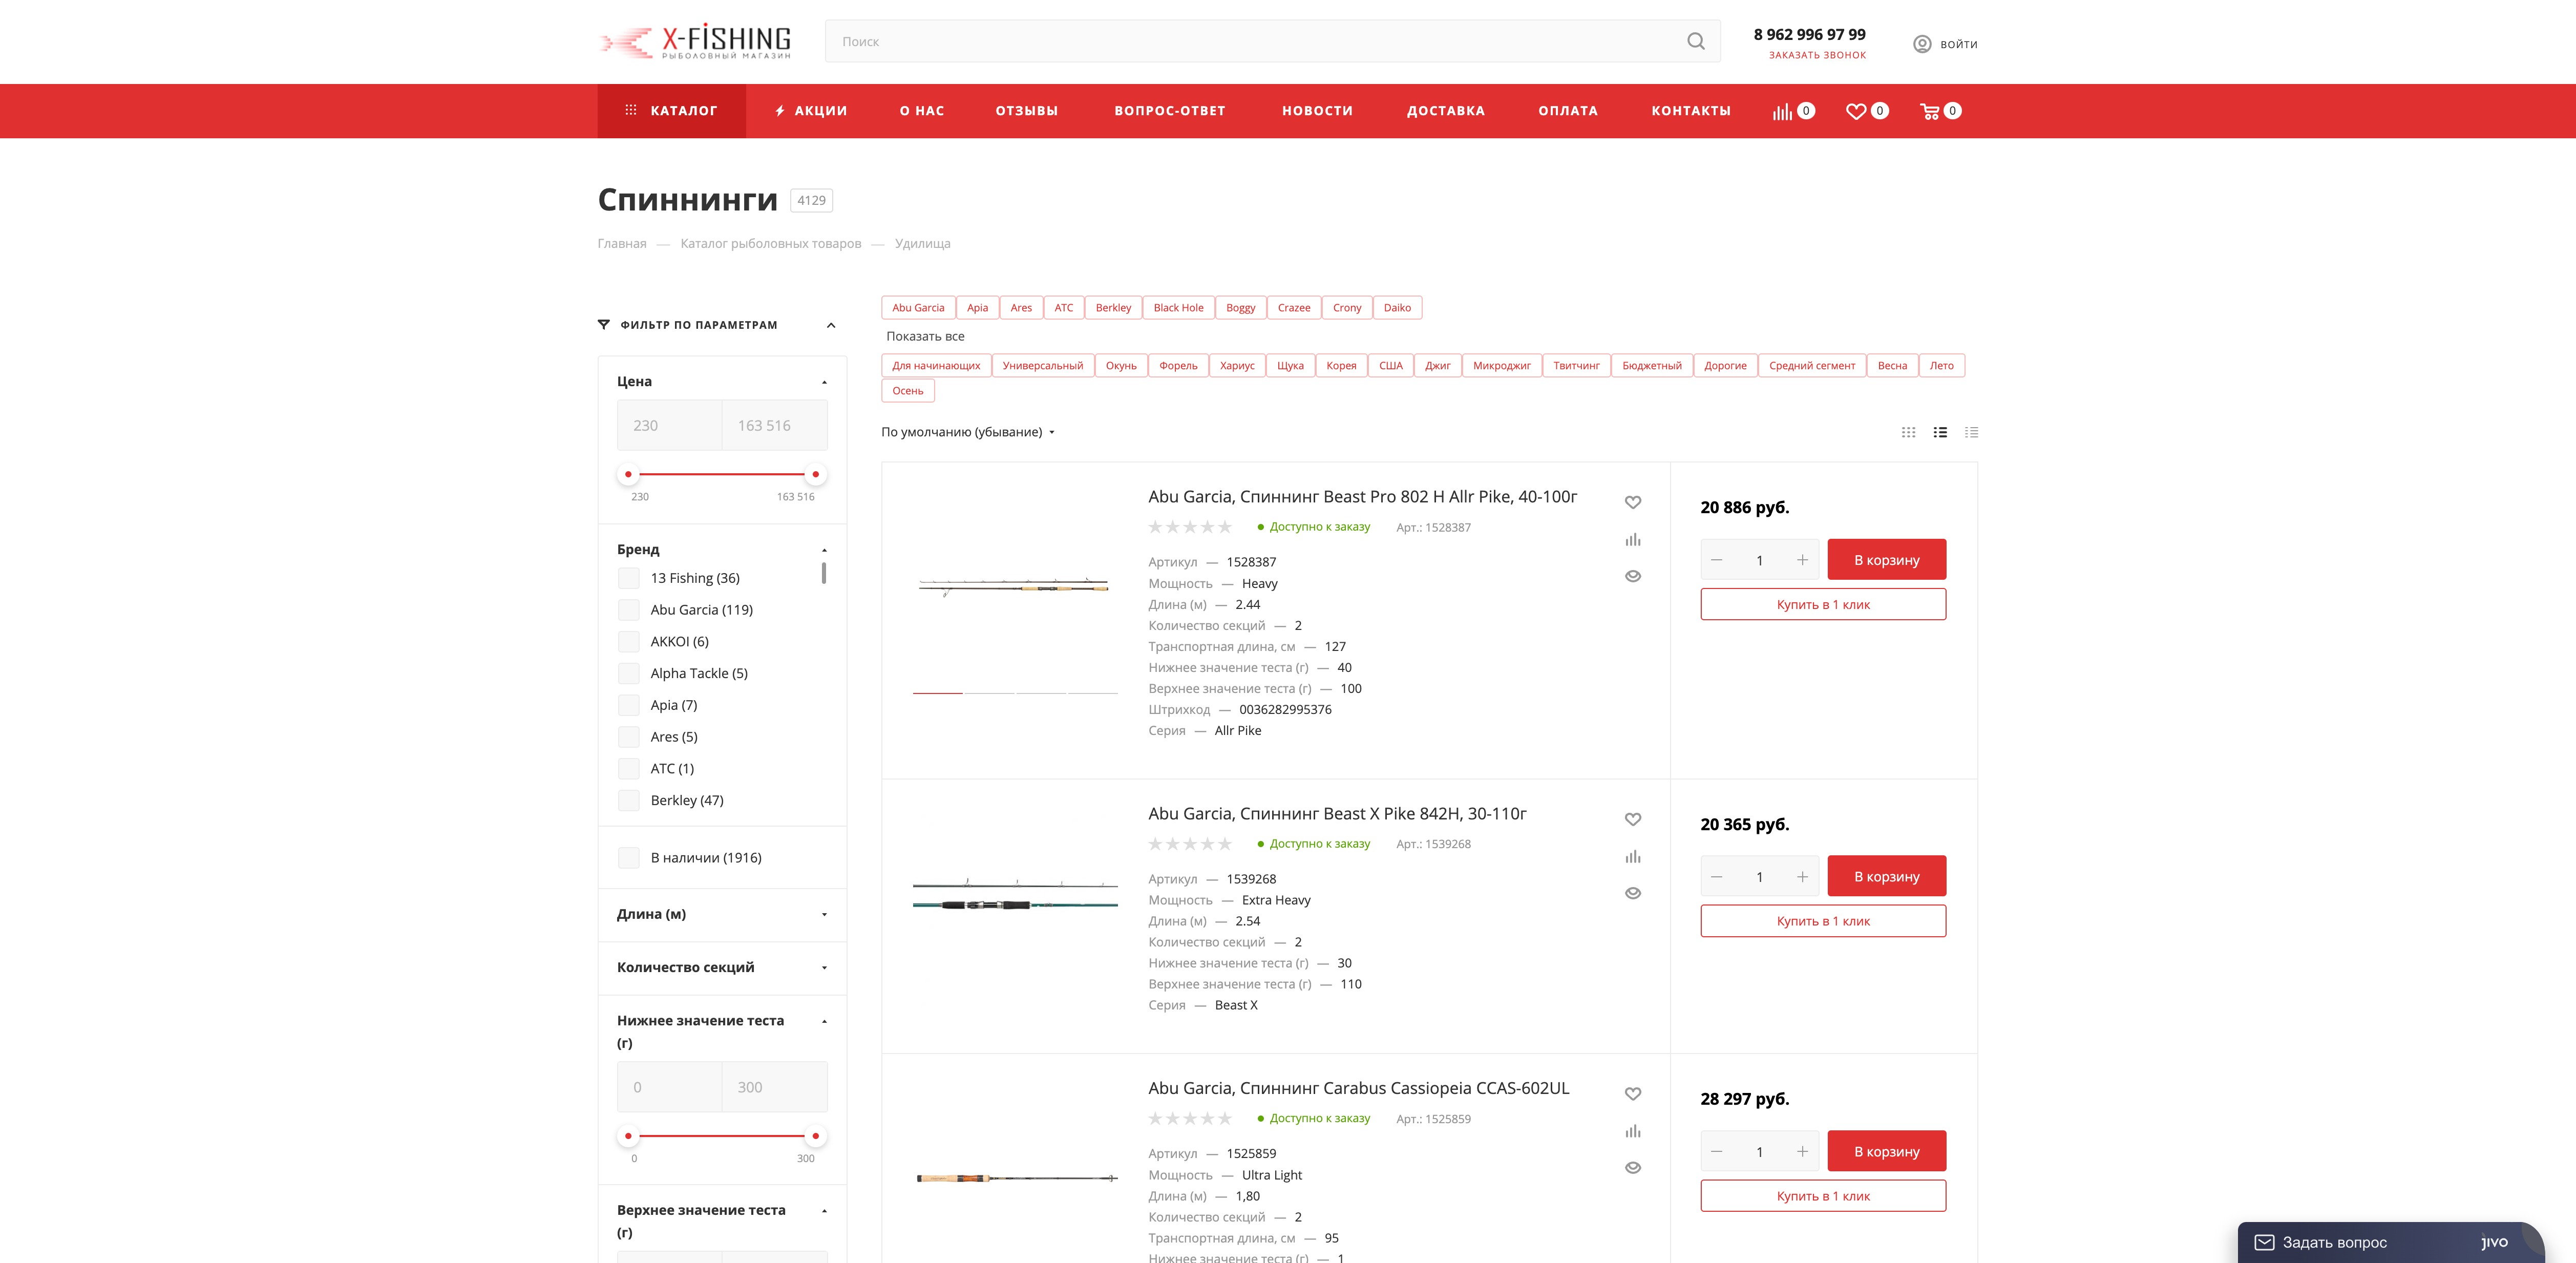Decrease quantity for the 20 886 руб. item
Viewport: 2576px width, 1263px height.
click(x=1716, y=560)
